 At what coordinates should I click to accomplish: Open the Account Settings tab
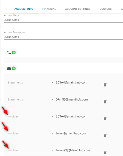click(78, 9)
